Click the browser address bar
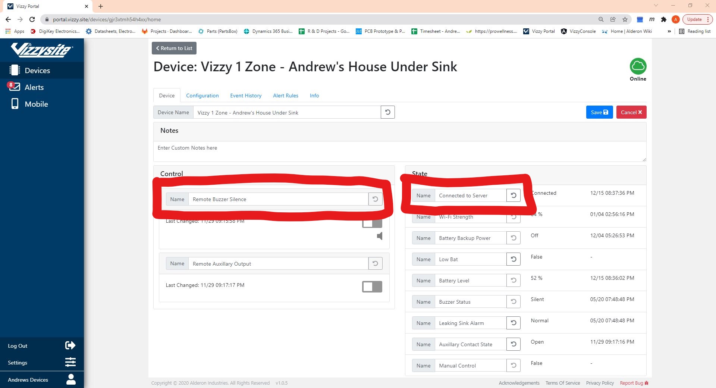Screen dimensions: 716x388 tap(321, 19)
